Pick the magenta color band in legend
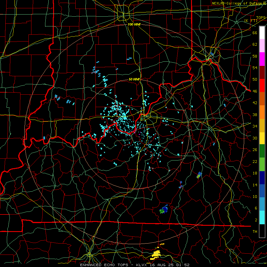The image size is (267, 267). pyautogui.click(x=262, y=59)
